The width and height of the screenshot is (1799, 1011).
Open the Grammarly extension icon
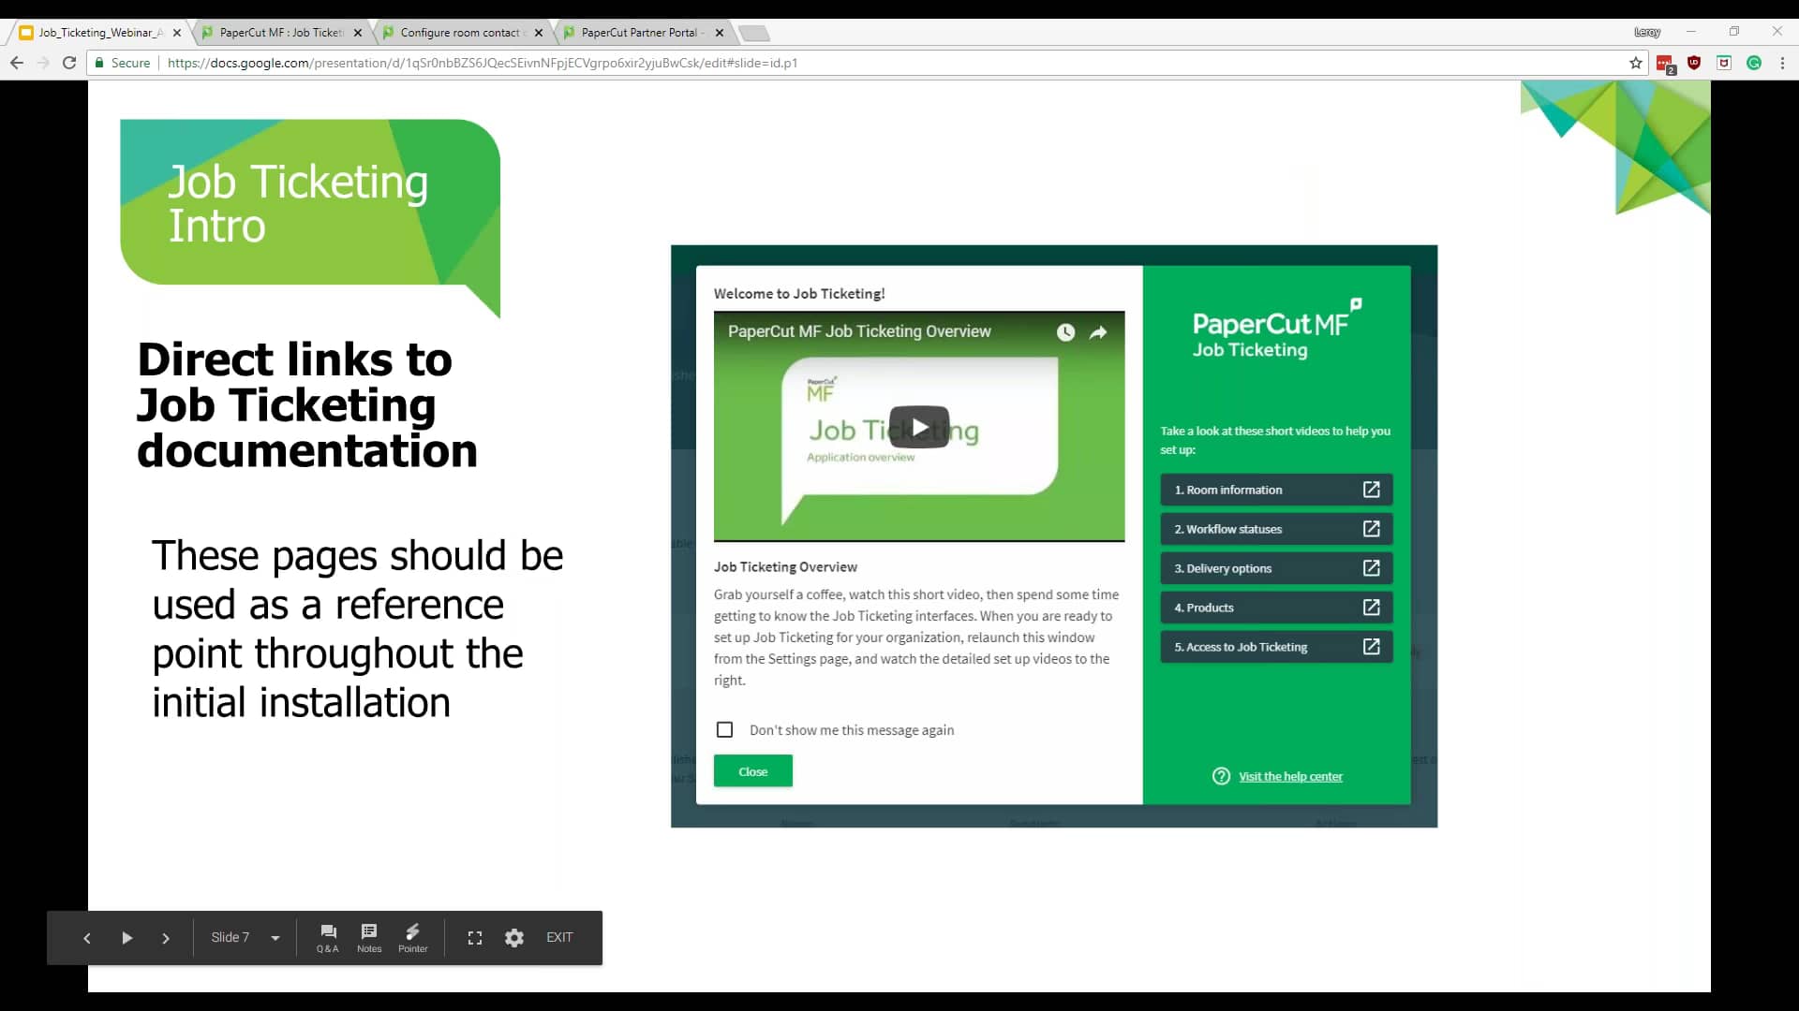tap(1753, 63)
